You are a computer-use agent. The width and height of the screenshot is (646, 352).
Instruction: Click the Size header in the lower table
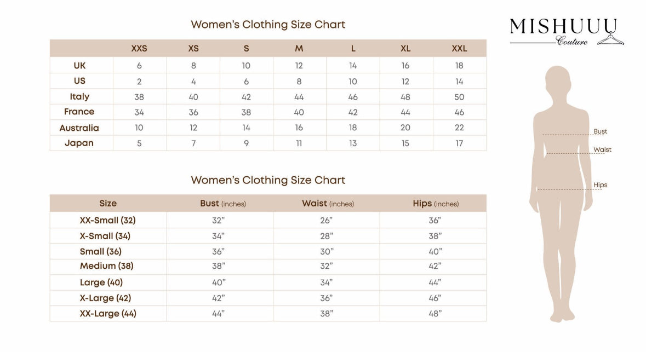(x=108, y=204)
